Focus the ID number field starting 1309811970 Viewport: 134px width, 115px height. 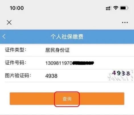pos(70,63)
